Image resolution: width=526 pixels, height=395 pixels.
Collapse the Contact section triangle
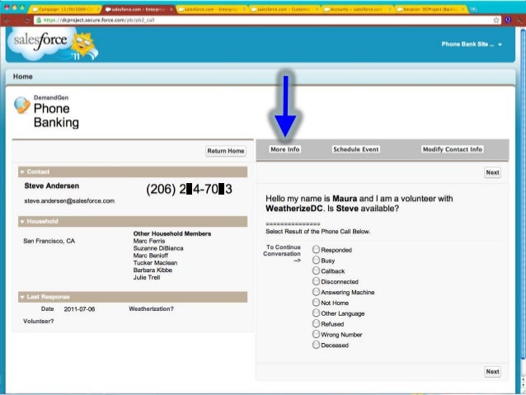tap(22, 172)
